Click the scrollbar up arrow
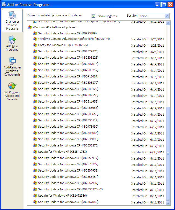This screenshot has width=175, height=210. point(168,23)
